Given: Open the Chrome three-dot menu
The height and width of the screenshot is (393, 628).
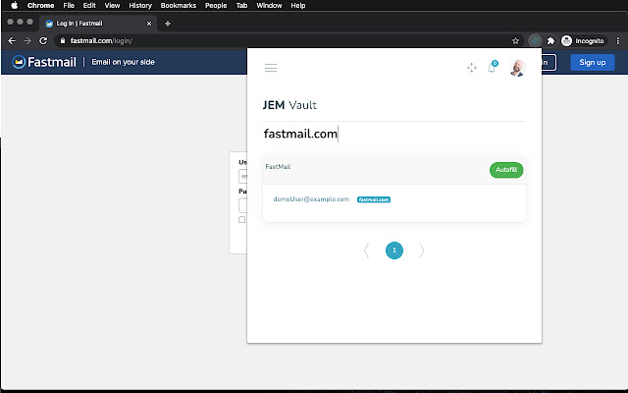Looking at the screenshot, I should (x=616, y=41).
